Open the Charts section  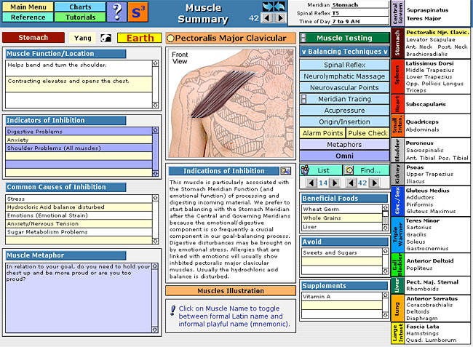coord(80,7)
